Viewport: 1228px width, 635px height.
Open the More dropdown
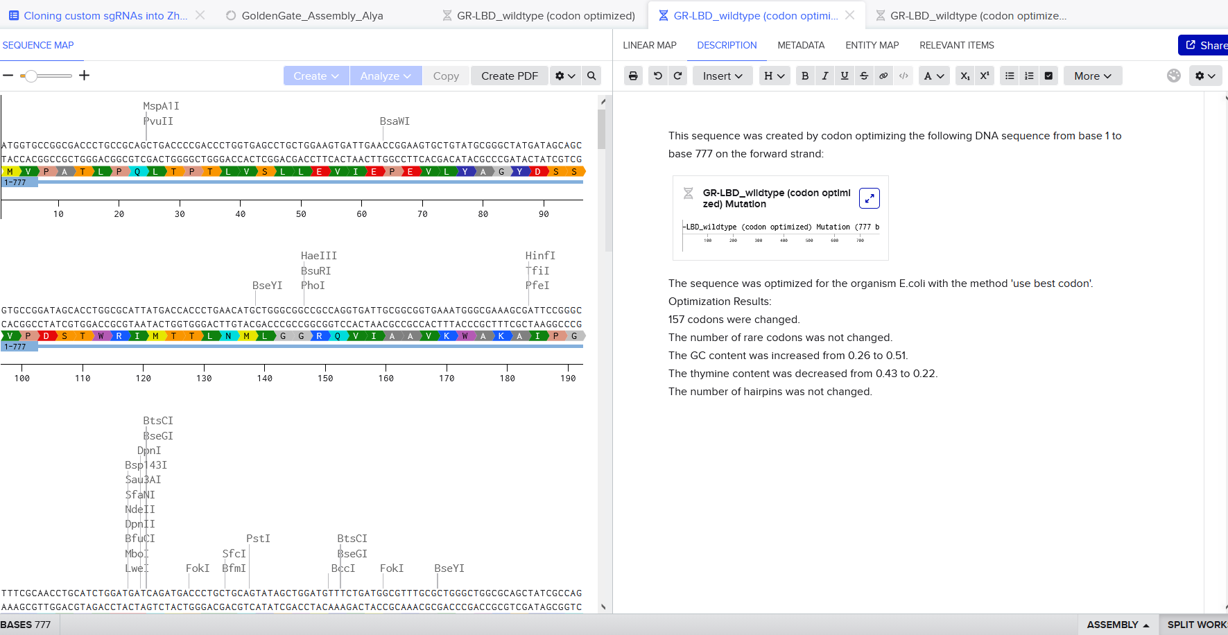1093,76
